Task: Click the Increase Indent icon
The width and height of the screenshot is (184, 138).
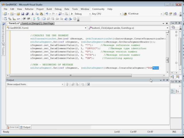Action: [x=28, y=19]
